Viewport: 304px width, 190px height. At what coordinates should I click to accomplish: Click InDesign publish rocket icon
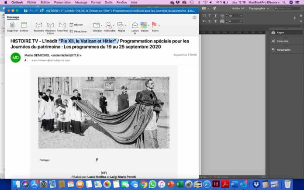point(214,8)
